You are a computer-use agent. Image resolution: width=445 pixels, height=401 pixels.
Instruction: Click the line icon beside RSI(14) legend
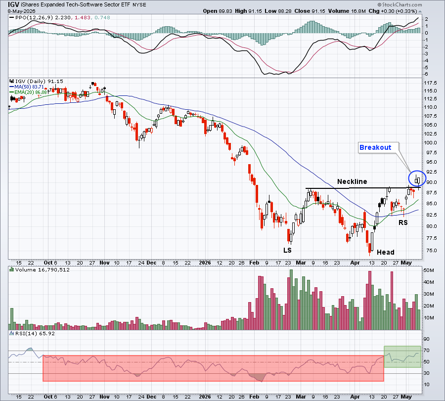[12, 333]
